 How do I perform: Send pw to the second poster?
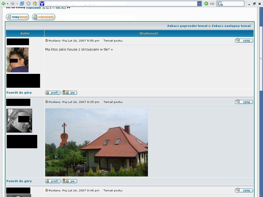pyautogui.click(x=69, y=181)
